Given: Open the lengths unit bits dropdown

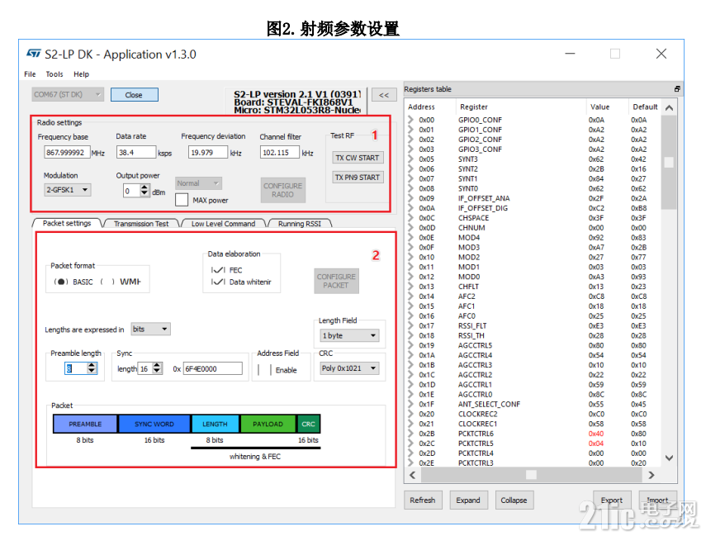Looking at the screenshot, I should click(150, 330).
